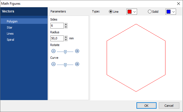Choose Star in the Vectors list
This screenshot has width=183, height=112.
pyautogui.click(x=10, y=27)
